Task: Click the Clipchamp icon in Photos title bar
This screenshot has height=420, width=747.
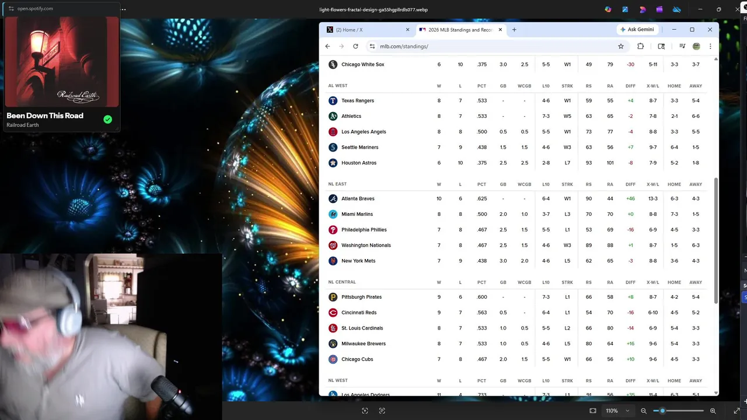Action: pos(659,9)
